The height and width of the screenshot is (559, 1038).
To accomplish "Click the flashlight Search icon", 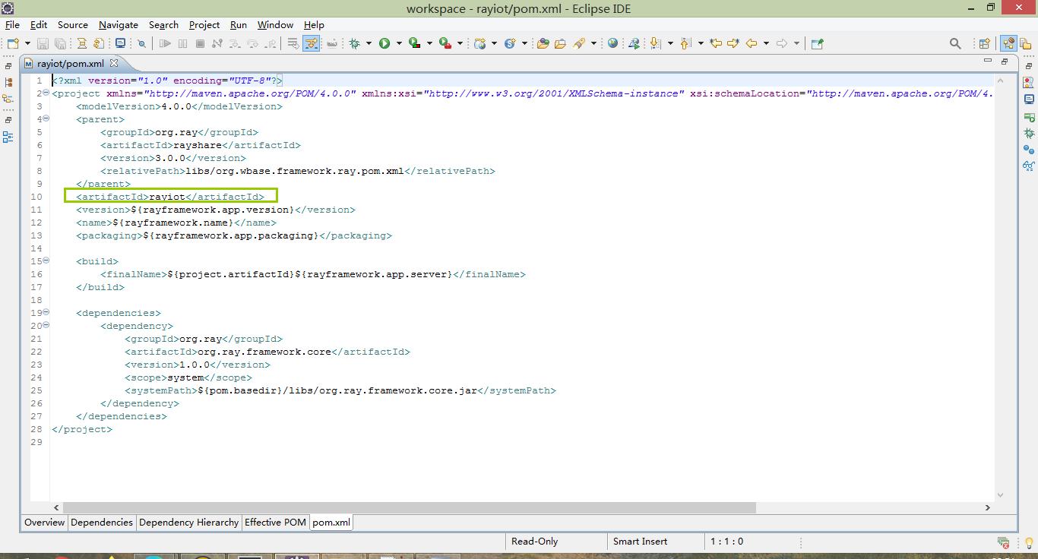I will pos(579,43).
